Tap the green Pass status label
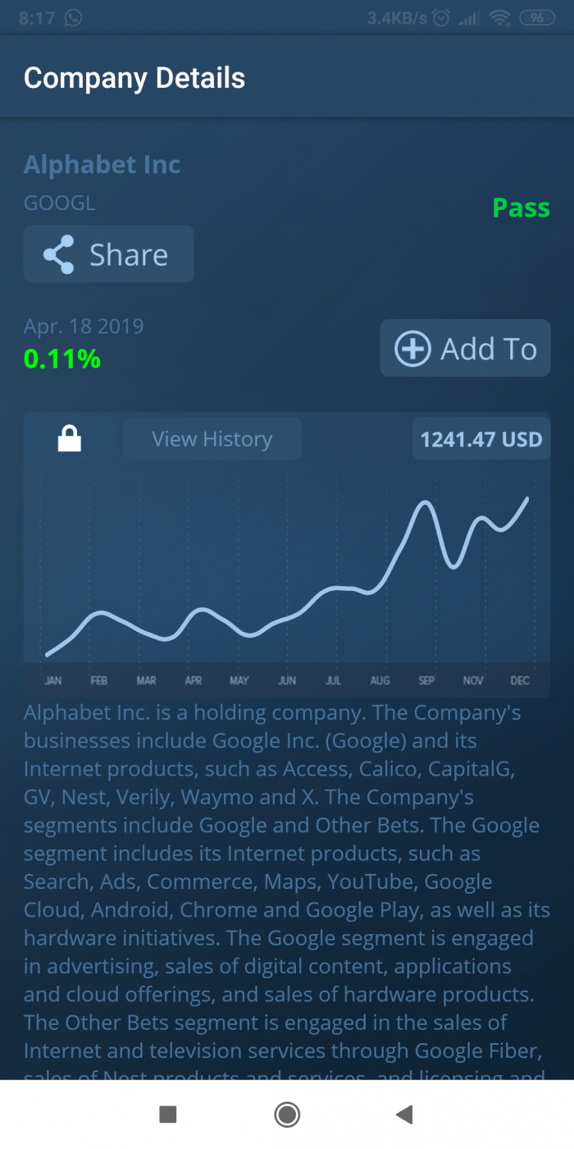The height and width of the screenshot is (1149, 574). 521,208
